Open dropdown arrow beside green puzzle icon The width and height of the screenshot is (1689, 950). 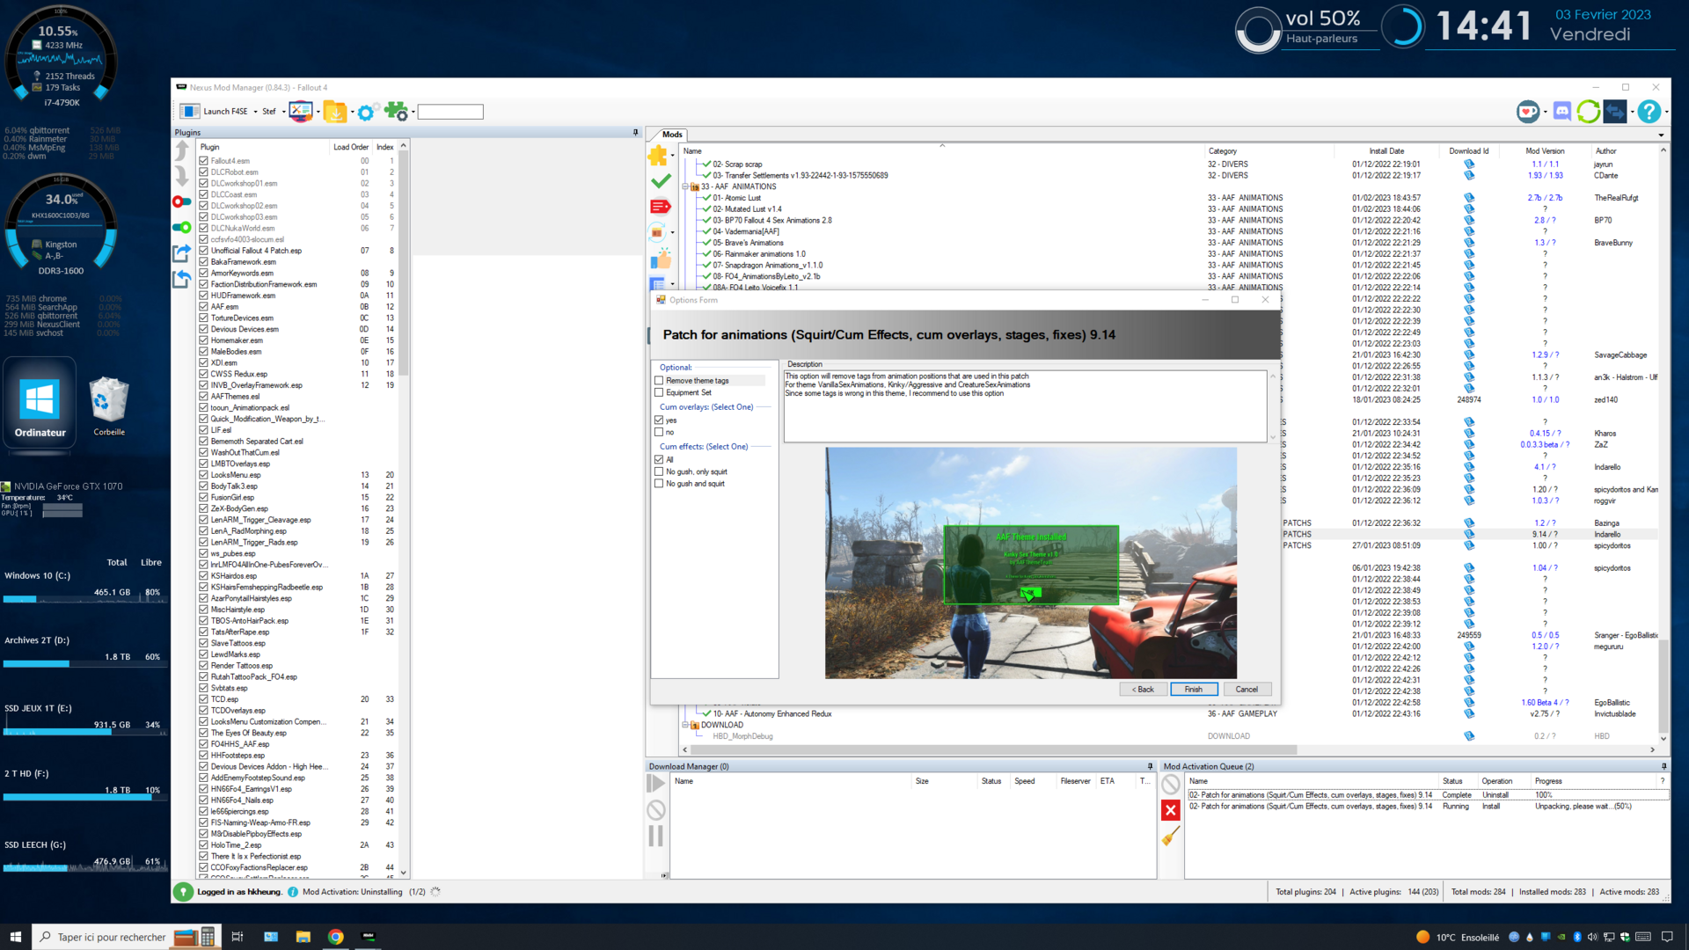(x=413, y=112)
